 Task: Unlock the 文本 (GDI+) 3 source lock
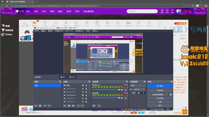pos(86,95)
